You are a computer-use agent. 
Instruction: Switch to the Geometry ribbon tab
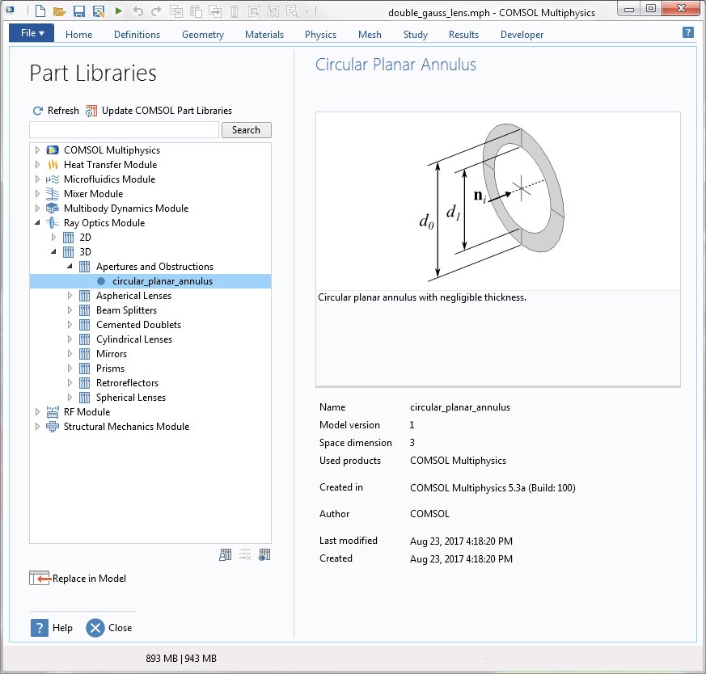coord(204,35)
